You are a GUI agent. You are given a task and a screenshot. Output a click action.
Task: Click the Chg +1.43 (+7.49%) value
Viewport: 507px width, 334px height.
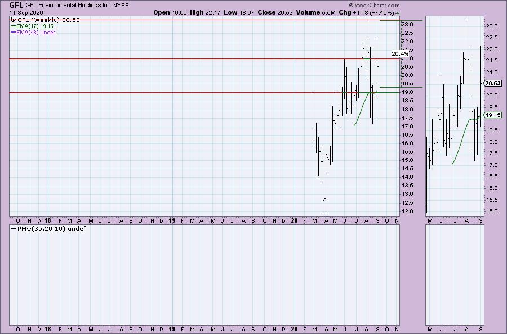coord(366,12)
